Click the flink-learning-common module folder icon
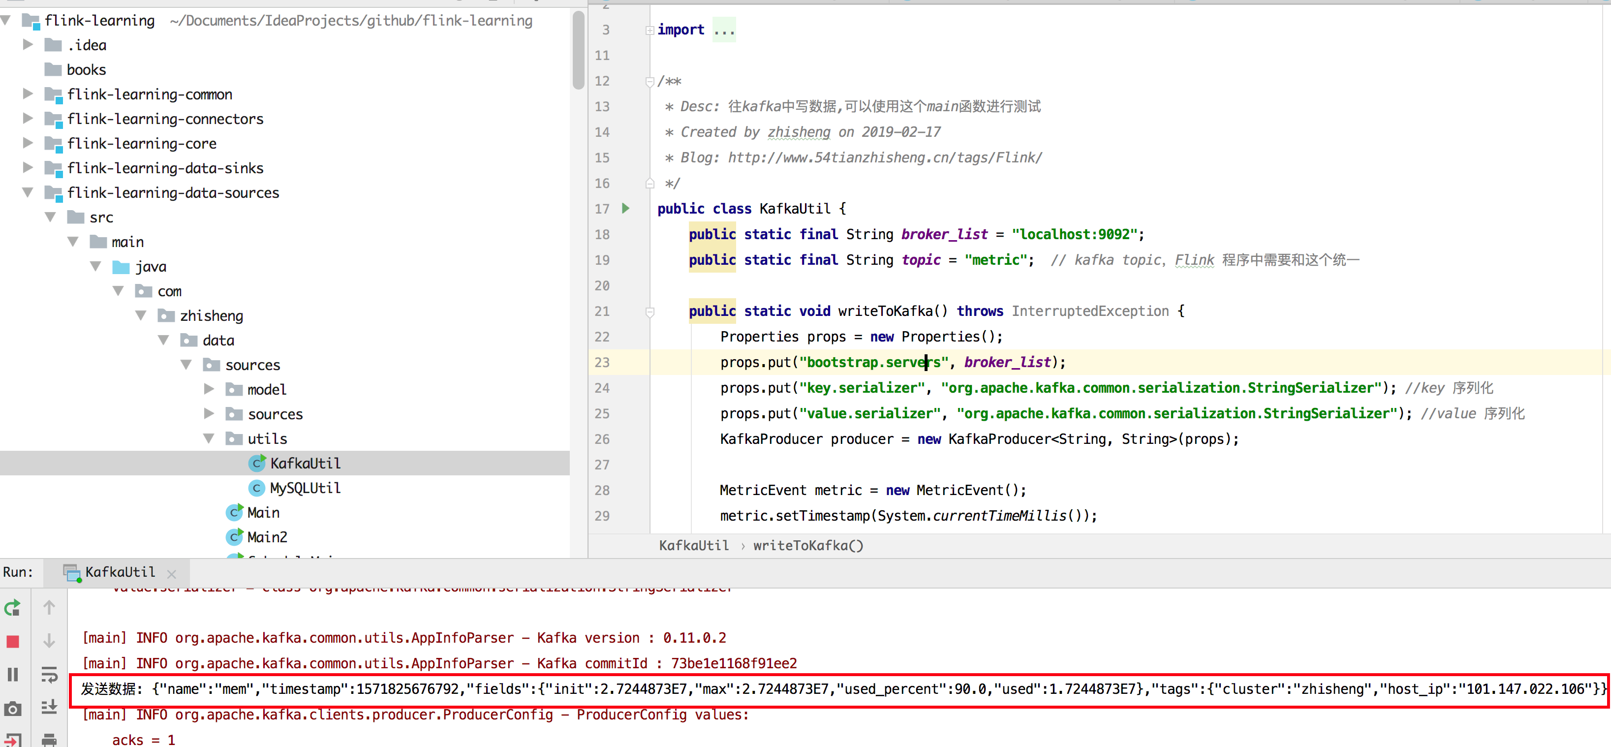 (x=54, y=94)
